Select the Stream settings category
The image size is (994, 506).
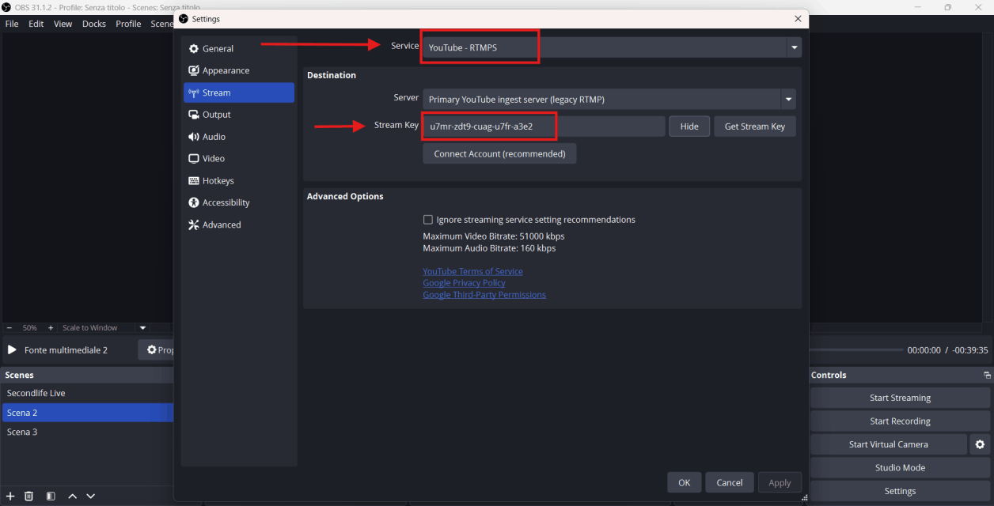coord(238,93)
